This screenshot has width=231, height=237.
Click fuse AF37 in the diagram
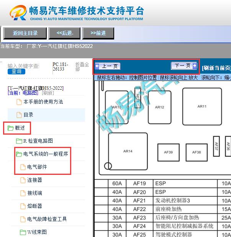tap(216, 146)
